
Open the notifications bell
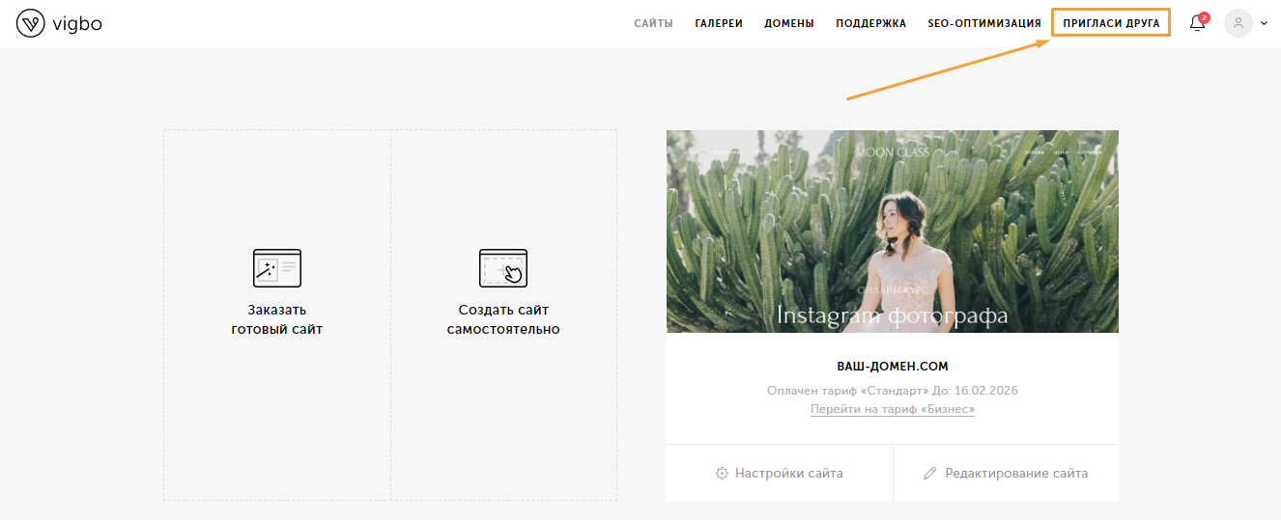[x=1198, y=23]
